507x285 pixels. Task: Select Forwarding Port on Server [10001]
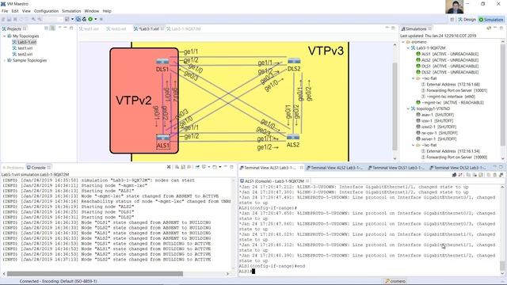[x=454, y=90]
